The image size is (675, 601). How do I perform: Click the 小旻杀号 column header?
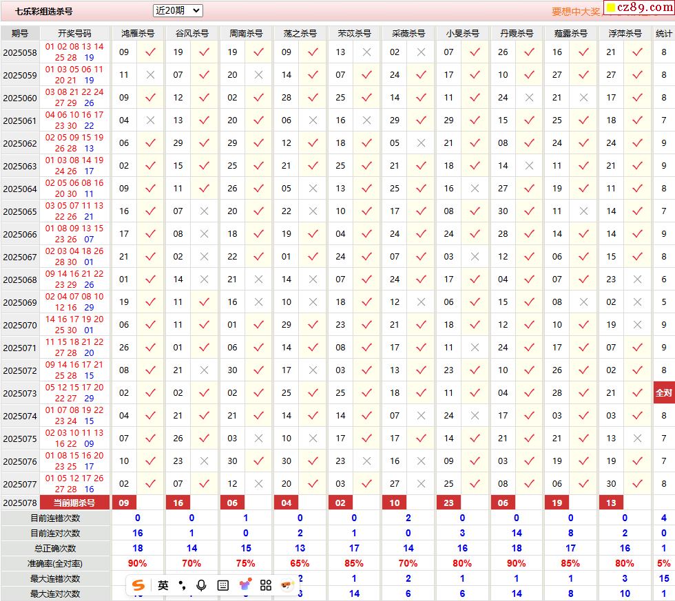click(x=462, y=34)
